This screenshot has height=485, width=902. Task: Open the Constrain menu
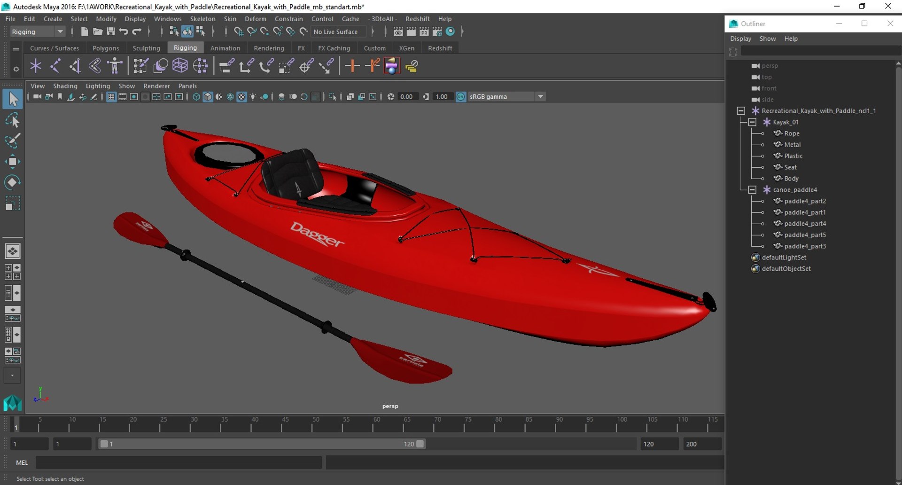[288, 19]
